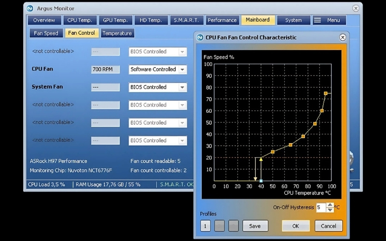Go to the Fan Speed sub-tab
The width and height of the screenshot is (386, 241).
click(46, 33)
